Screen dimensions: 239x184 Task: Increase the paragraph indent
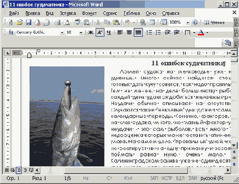(x=176, y=32)
